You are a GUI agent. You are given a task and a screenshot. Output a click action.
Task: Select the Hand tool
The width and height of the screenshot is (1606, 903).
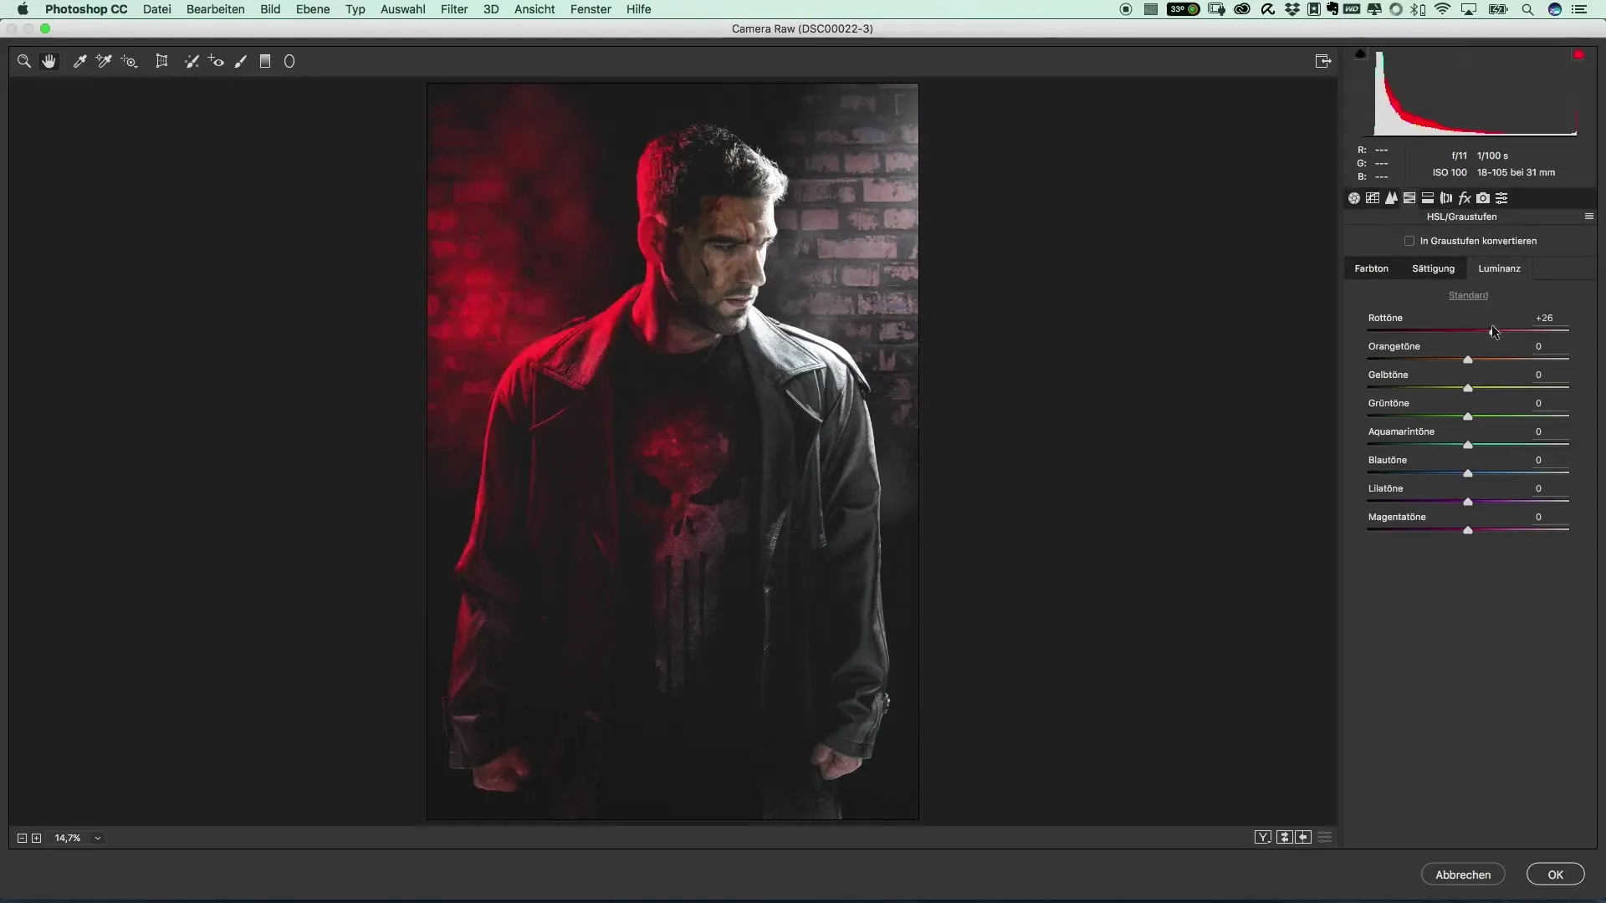coord(49,61)
